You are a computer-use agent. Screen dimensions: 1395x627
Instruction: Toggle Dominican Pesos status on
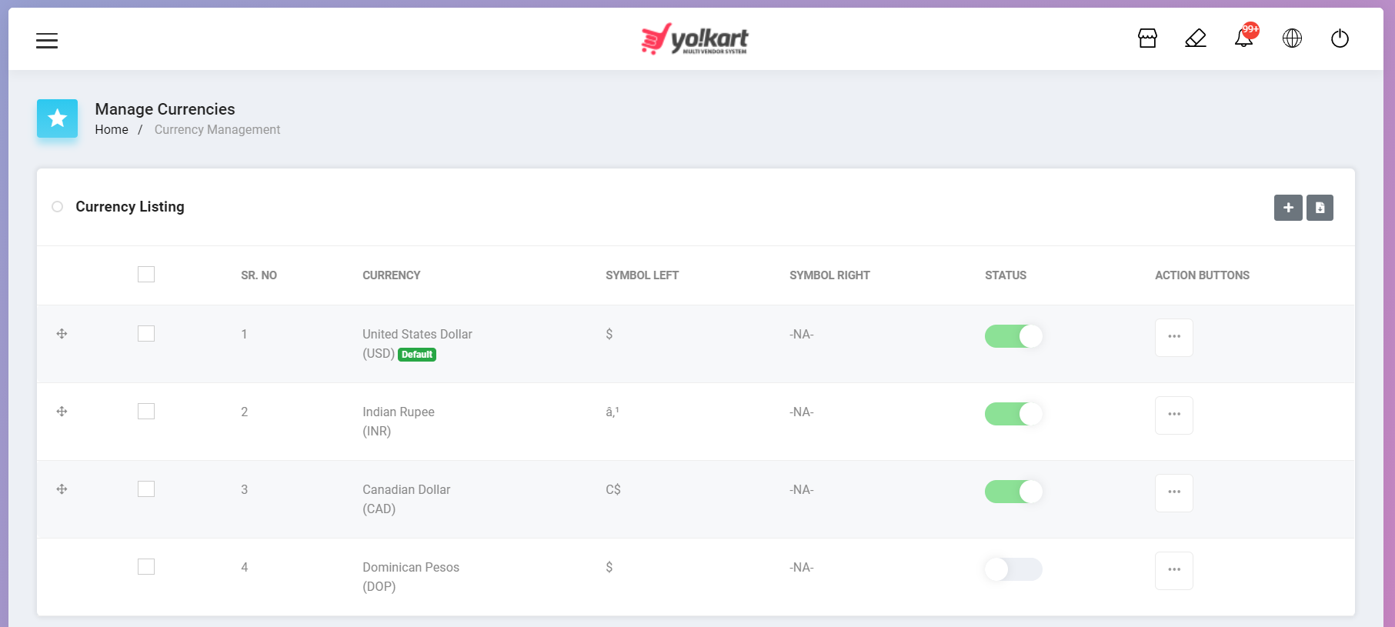click(1013, 569)
